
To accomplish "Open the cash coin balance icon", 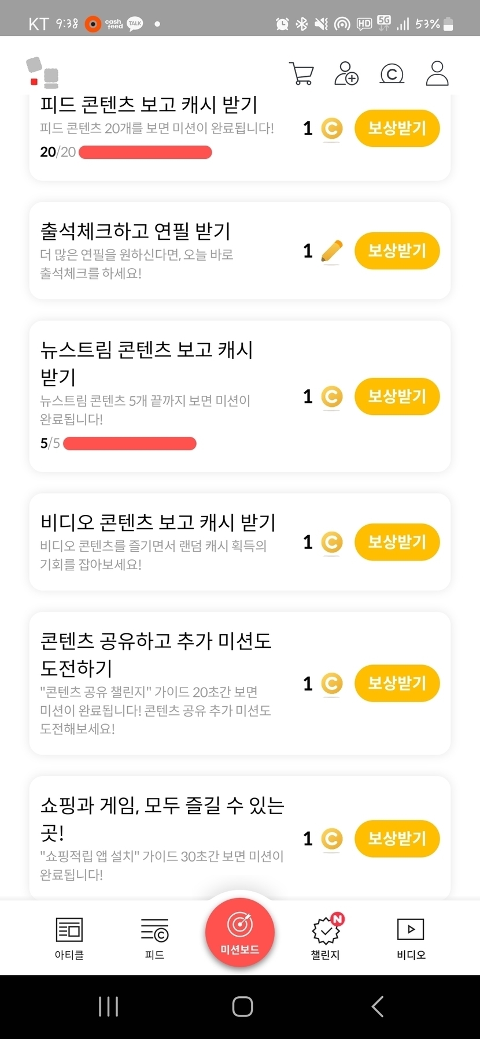I will click(392, 74).
